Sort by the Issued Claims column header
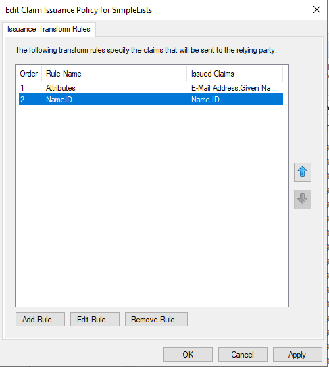 [x=213, y=74]
